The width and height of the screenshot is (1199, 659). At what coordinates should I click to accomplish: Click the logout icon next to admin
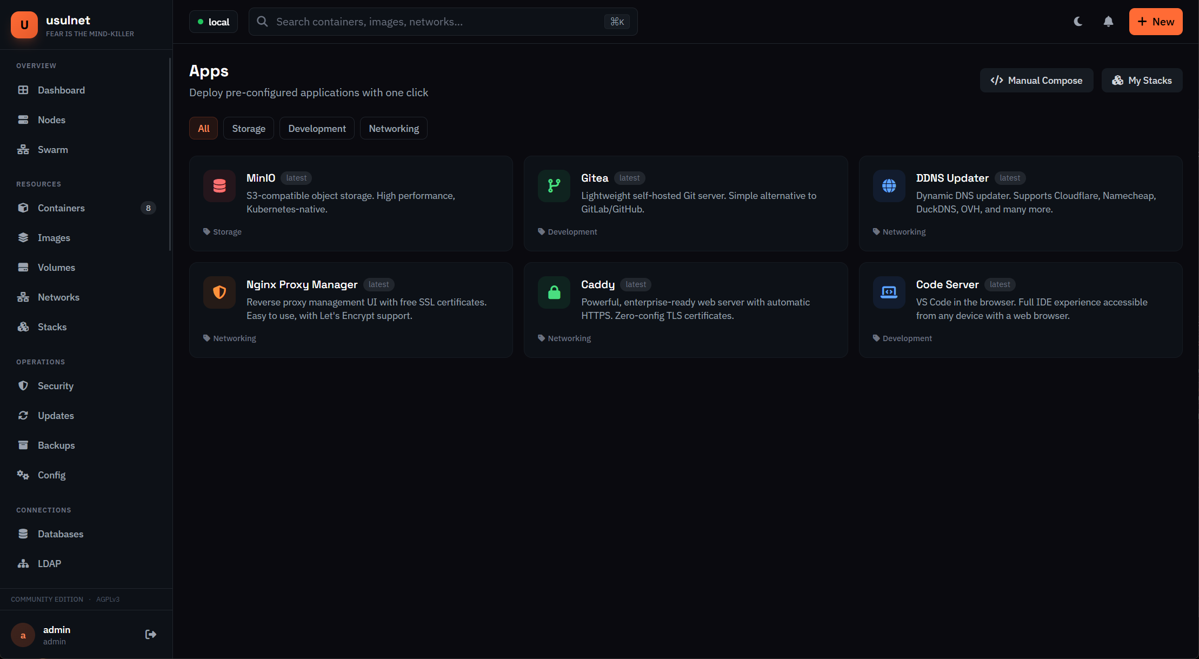click(x=150, y=634)
